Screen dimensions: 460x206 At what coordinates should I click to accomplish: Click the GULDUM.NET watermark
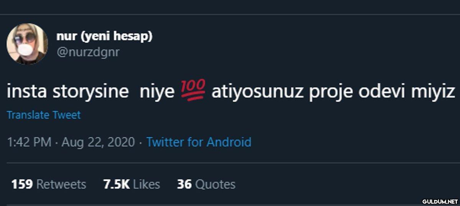pyautogui.click(x=440, y=201)
